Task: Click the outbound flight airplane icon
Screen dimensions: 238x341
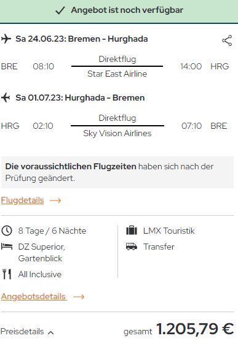Action: 6,39
